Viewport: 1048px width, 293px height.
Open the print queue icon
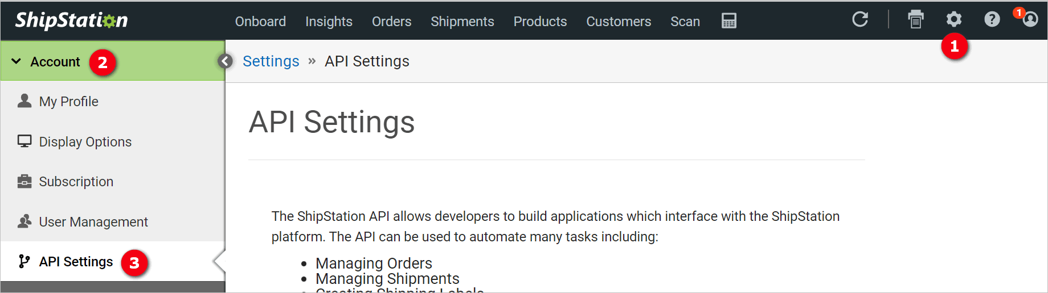tap(915, 20)
